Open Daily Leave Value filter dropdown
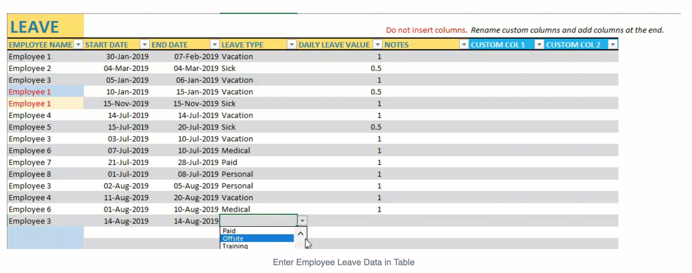This screenshot has height=273, width=692. coord(378,45)
